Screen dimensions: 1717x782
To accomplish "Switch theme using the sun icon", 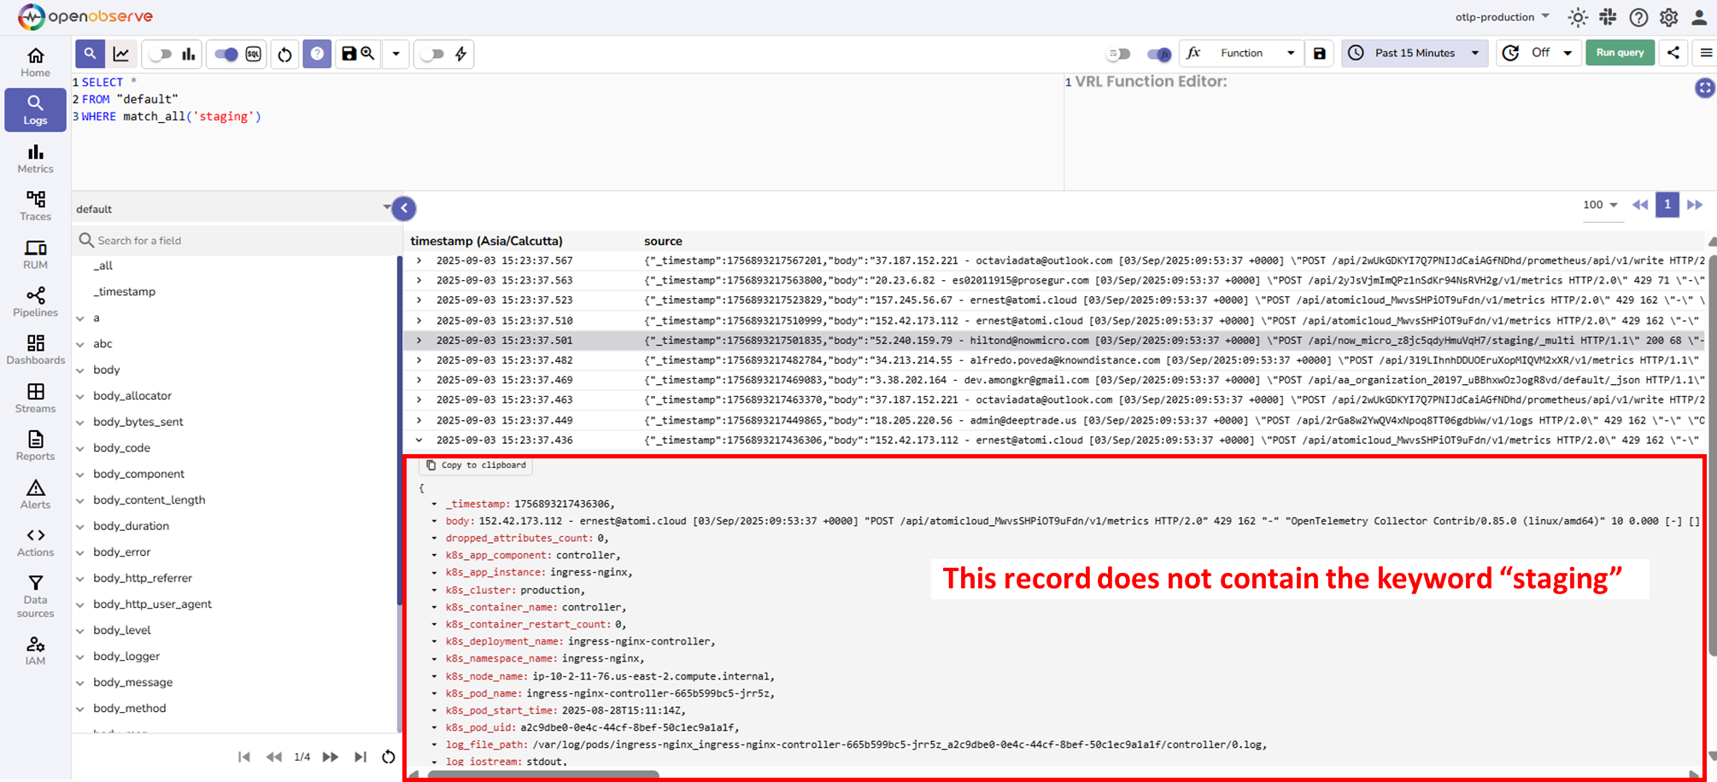I will coord(1577,17).
